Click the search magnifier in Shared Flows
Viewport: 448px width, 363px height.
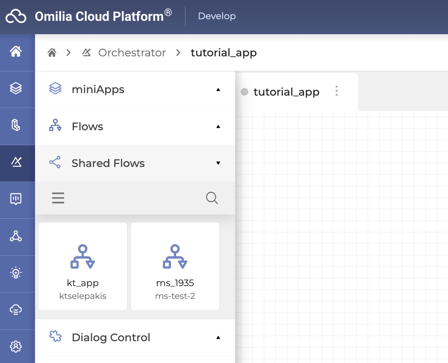(x=212, y=198)
